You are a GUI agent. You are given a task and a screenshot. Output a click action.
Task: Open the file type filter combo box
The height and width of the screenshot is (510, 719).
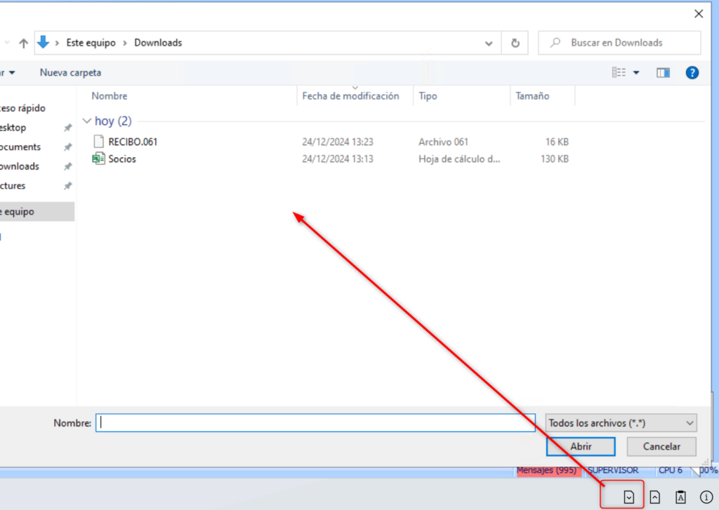click(621, 423)
